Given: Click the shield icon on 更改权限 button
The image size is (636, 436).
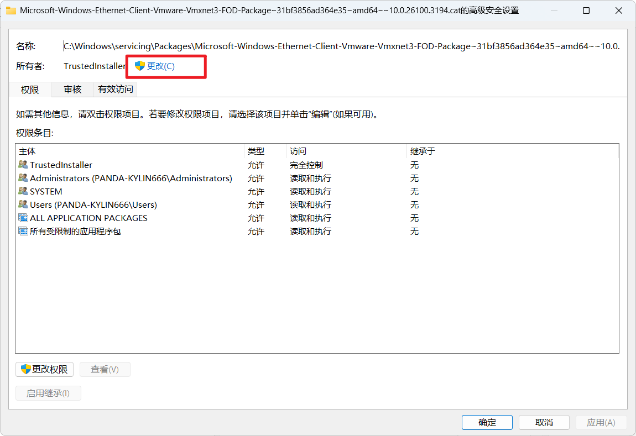Looking at the screenshot, I should click(26, 369).
